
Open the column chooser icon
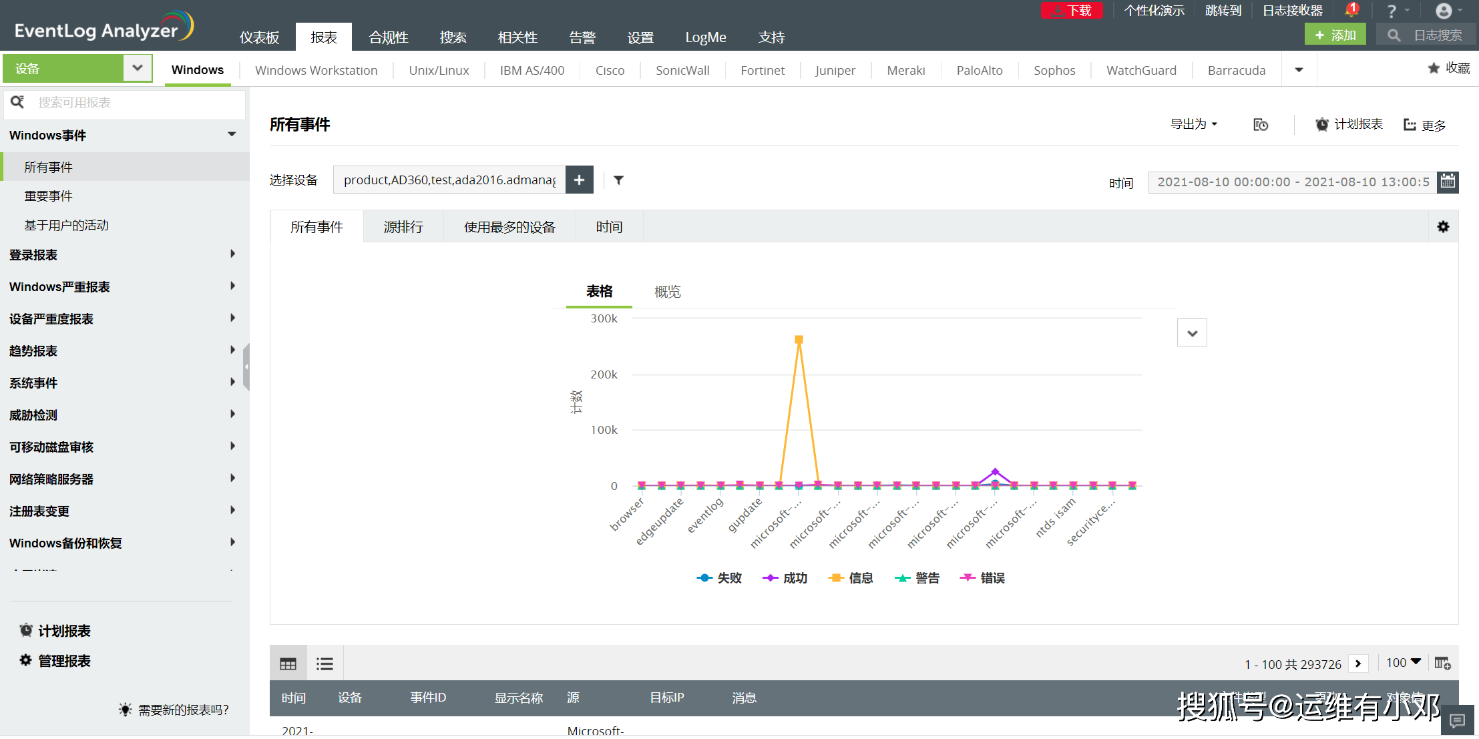tap(1442, 664)
